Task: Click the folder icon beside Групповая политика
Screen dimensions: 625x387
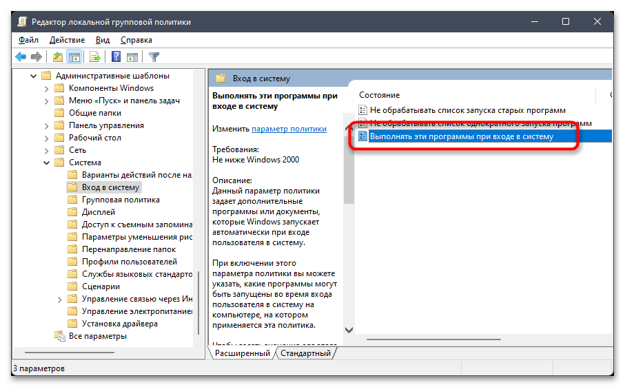Action: [x=72, y=200]
